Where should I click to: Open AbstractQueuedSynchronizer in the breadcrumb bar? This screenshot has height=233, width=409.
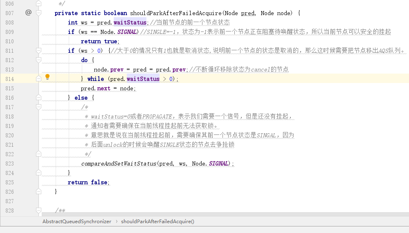pyautogui.click(x=77, y=221)
